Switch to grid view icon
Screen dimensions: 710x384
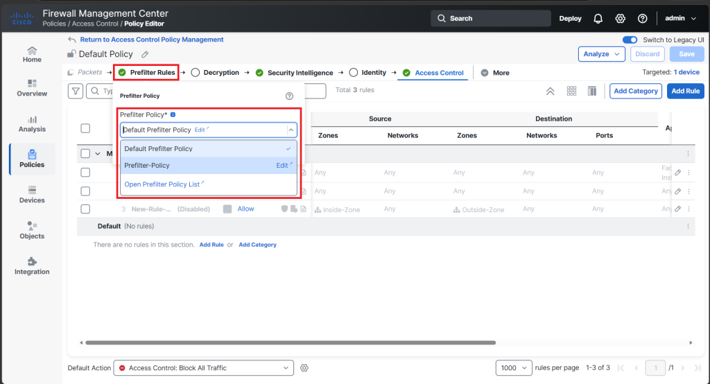click(571, 91)
